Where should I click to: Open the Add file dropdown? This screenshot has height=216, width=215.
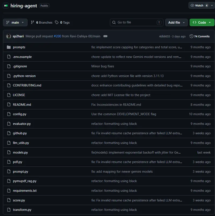point(176,23)
